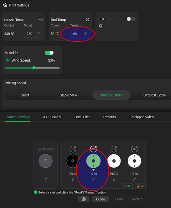This screenshot has width=171, height=208.
Task: Click the Nozzle Temp info icon
Action: pyautogui.click(x=41, y=20)
